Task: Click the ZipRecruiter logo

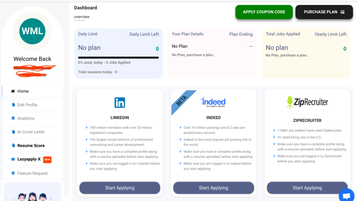Action: 307,102
